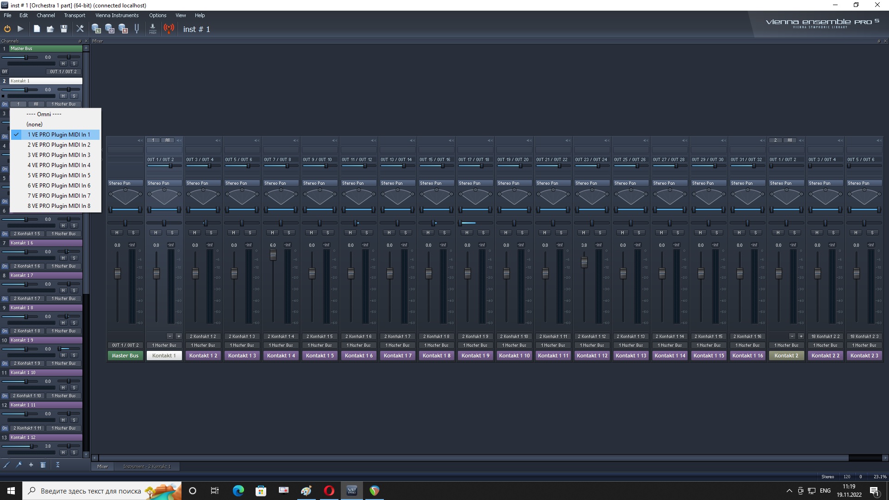
Task: Choose Omni in the MIDI port list
Action: [44, 114]
